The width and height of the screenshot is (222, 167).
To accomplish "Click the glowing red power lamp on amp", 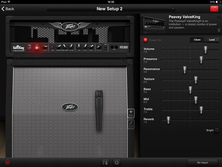I will pyautogui.click(x=37, y=48).
